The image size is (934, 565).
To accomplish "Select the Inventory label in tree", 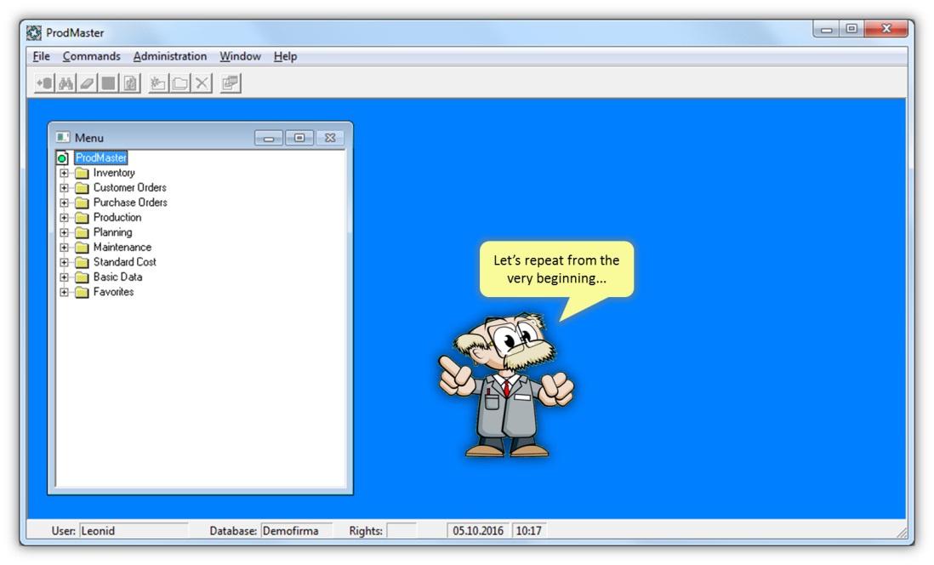I will coord(114,173).
